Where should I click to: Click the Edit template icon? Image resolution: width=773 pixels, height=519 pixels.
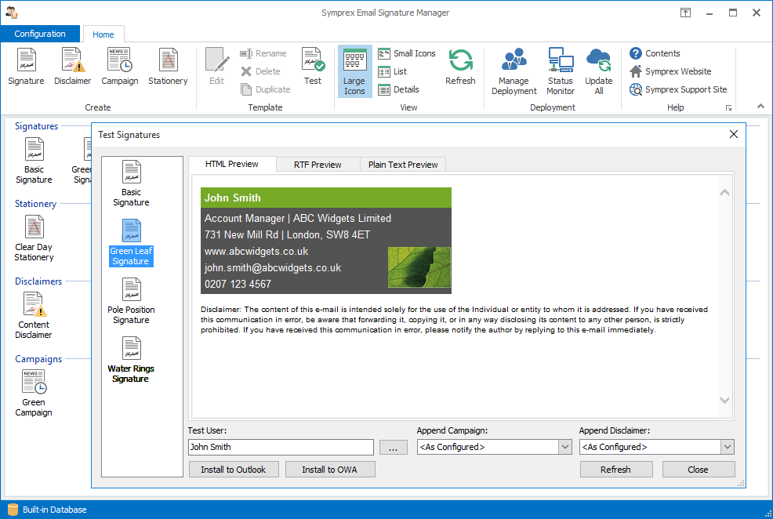pos(216,67)
